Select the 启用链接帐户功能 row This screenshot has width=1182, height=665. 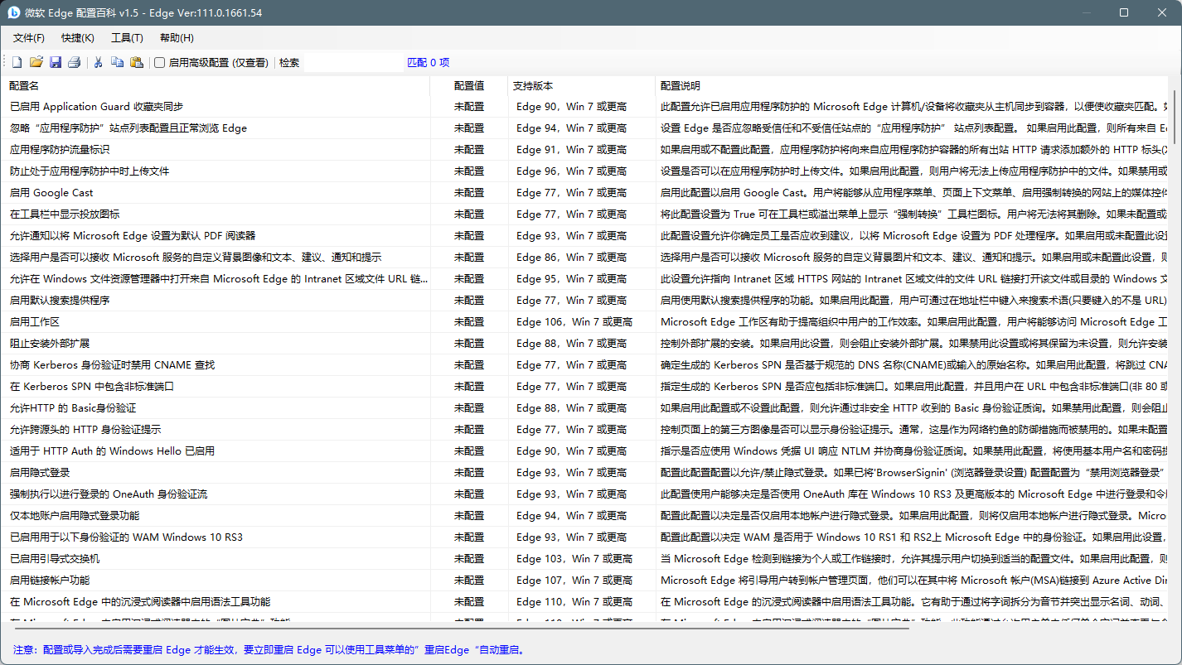(586, 580)
